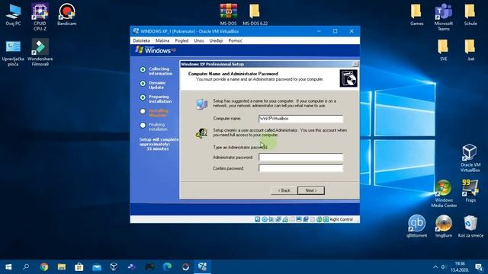Select the Bandicam desktop shortcut

point(66,14)
